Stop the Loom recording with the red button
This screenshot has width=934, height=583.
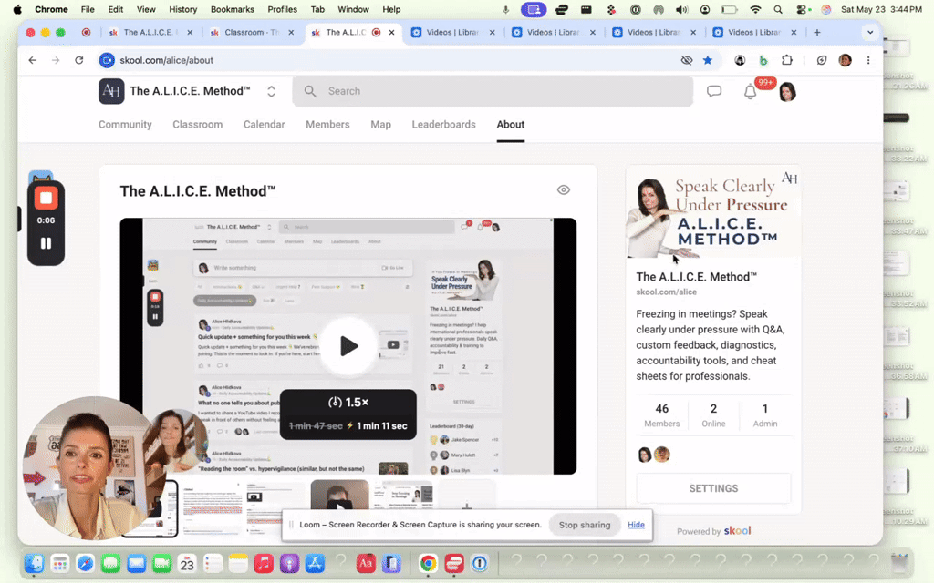point(46,198)
